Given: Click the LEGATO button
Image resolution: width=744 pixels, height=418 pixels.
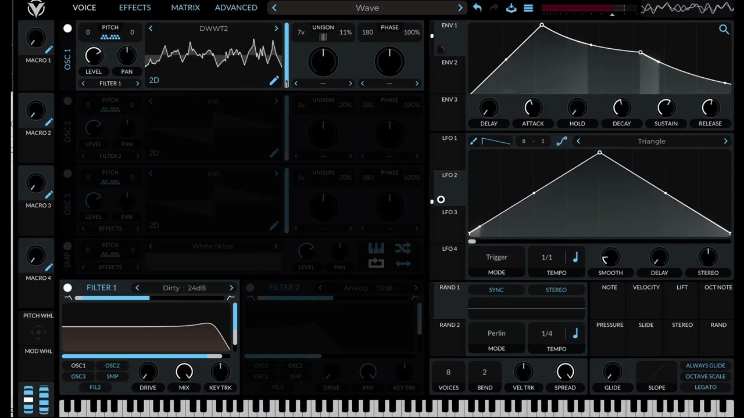Looking at the screenshot, I should (x=706, y=387).
